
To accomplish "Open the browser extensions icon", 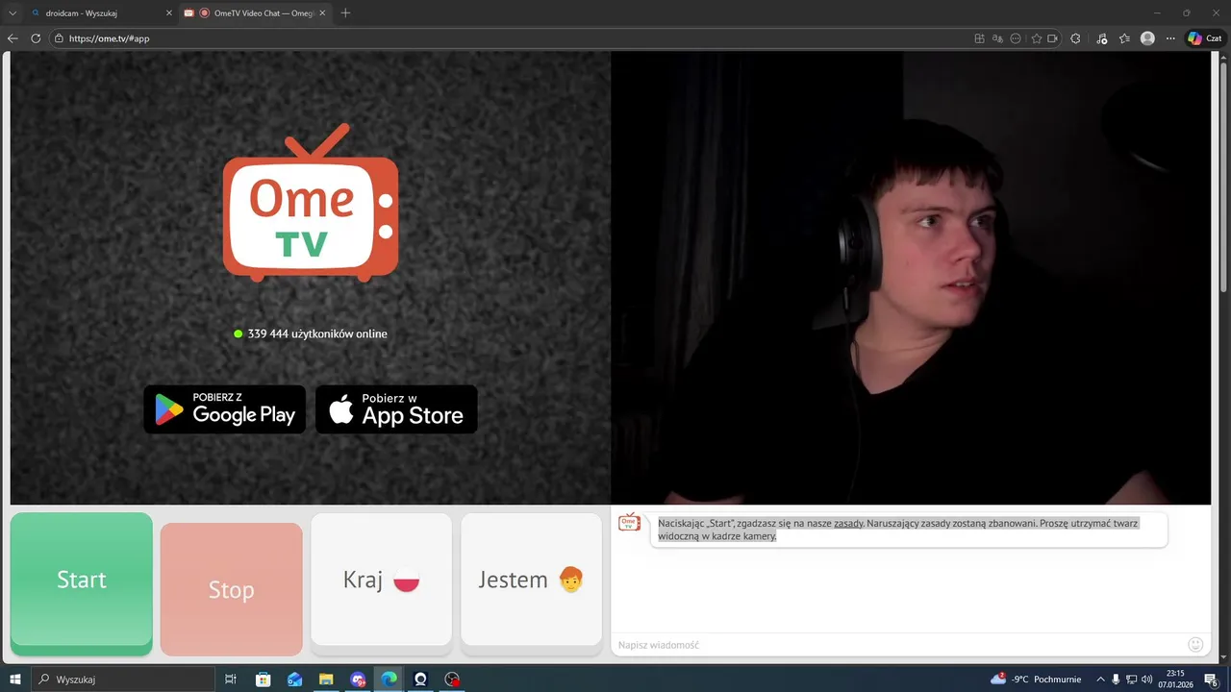I will click(x=1075, y=38).
